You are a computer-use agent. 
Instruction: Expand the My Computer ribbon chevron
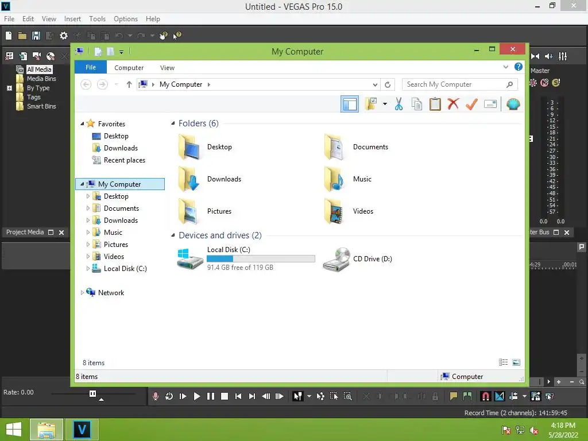[505, 67]
